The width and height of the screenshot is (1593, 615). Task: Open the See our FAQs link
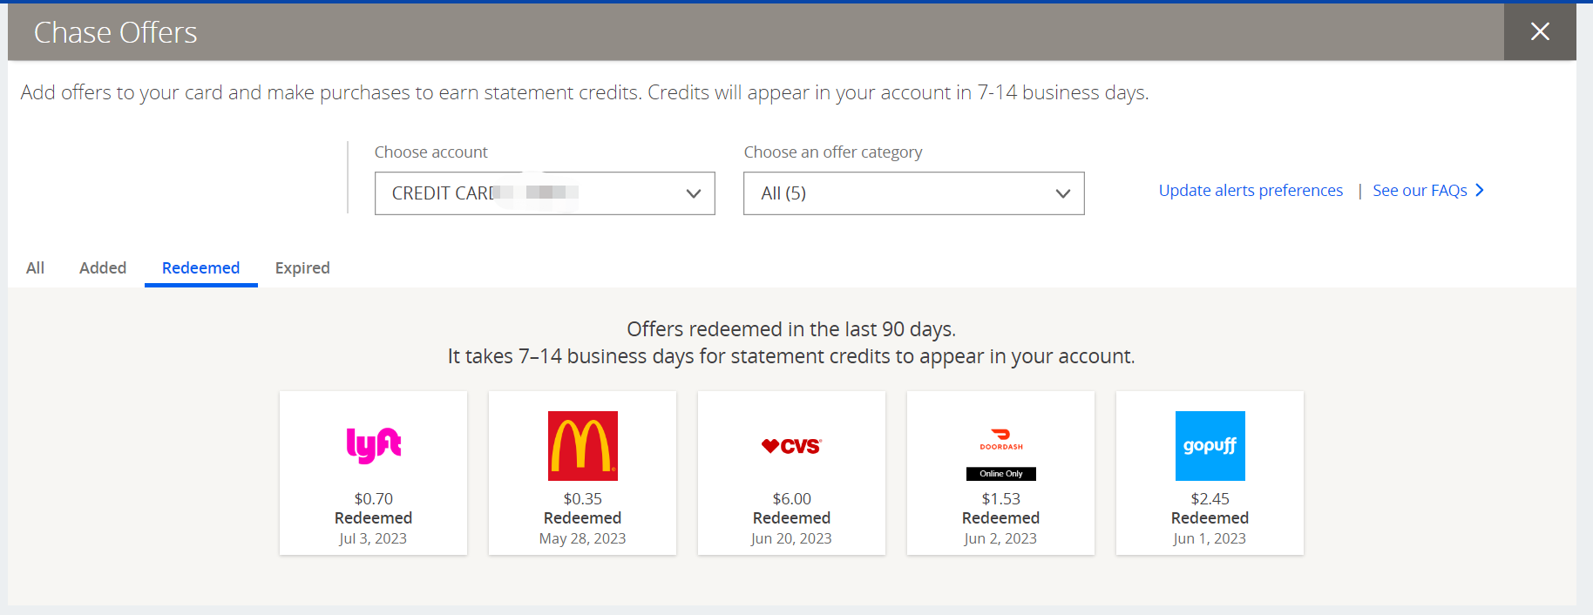point(1420,190)
